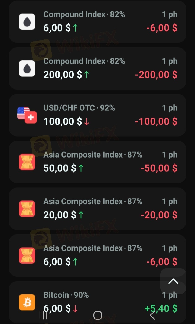Tap the USD/CHF flags icon
Image resolution: width=195 pixels, height=324 pixels.
[27, 115]
